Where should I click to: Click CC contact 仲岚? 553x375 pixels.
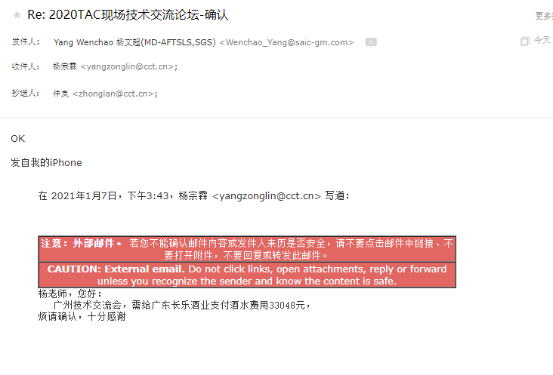pos(60,94)
